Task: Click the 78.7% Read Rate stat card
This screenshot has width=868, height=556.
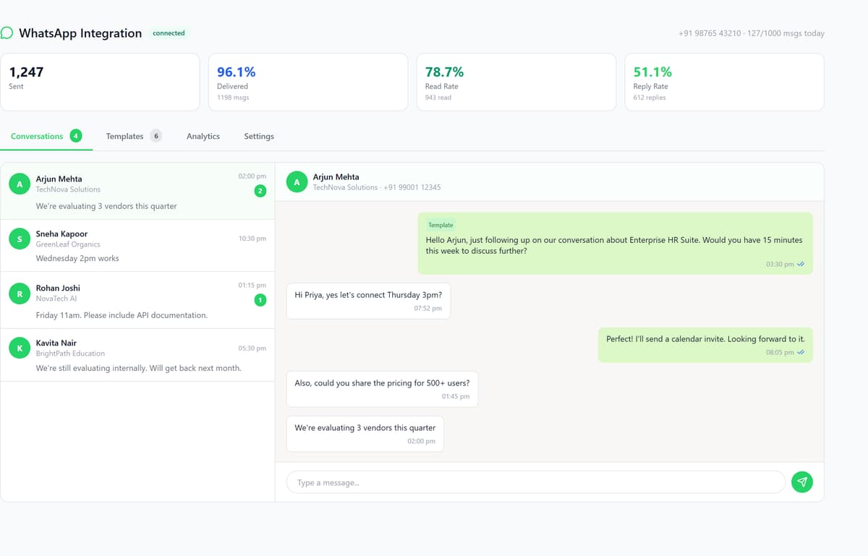Action: (x=516, y=82)
